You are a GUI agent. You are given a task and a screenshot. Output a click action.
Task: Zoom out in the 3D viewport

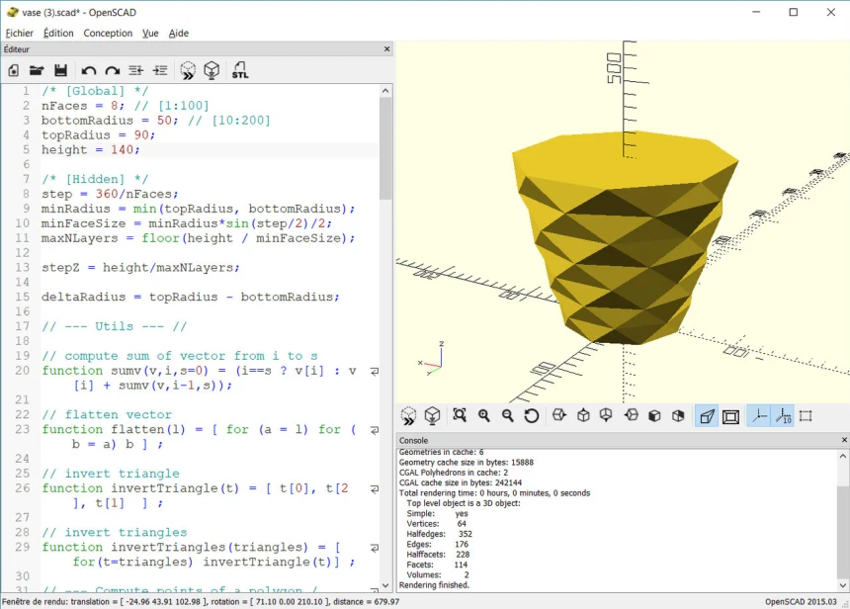pos(506,415)
